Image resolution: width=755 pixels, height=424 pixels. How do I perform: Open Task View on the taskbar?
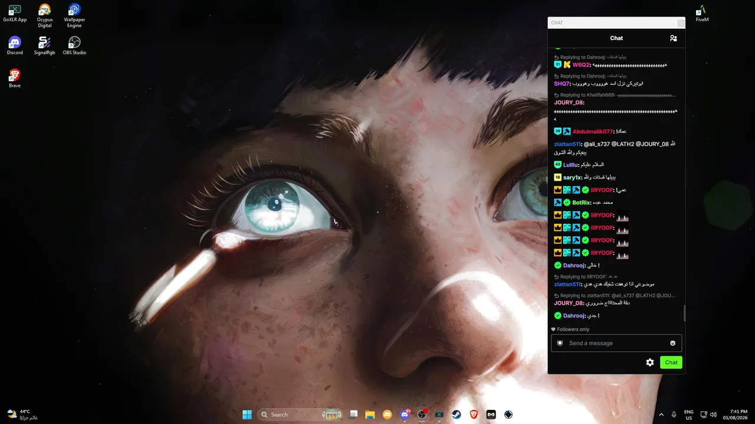(353, 415)
